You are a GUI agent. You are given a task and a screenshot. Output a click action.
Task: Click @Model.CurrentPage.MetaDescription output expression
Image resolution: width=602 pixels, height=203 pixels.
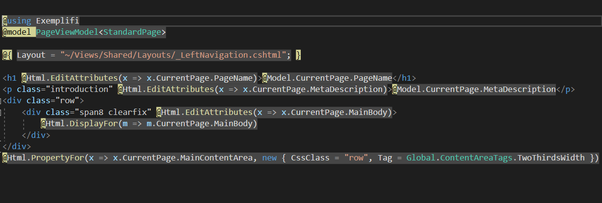pos(473,90)
